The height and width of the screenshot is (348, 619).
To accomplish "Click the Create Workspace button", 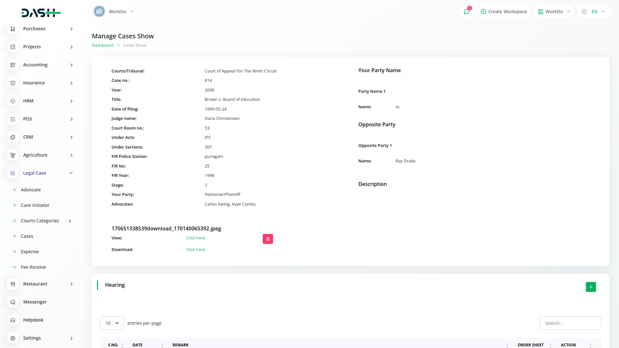I will pos(504,12).
